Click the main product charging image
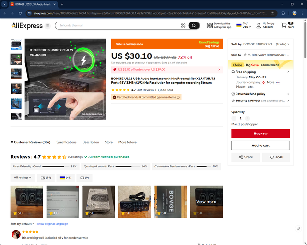This screenshot has width=307, height=245. tap(65, 79)
